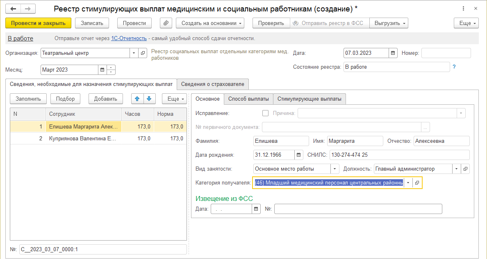Click the paperclip attachments icon

point(166,23)
